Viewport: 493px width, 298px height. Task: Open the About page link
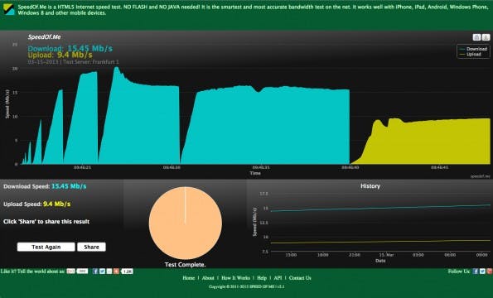[208, 278]
